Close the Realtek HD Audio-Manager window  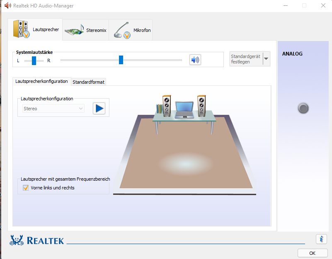(x=323, y=5)
